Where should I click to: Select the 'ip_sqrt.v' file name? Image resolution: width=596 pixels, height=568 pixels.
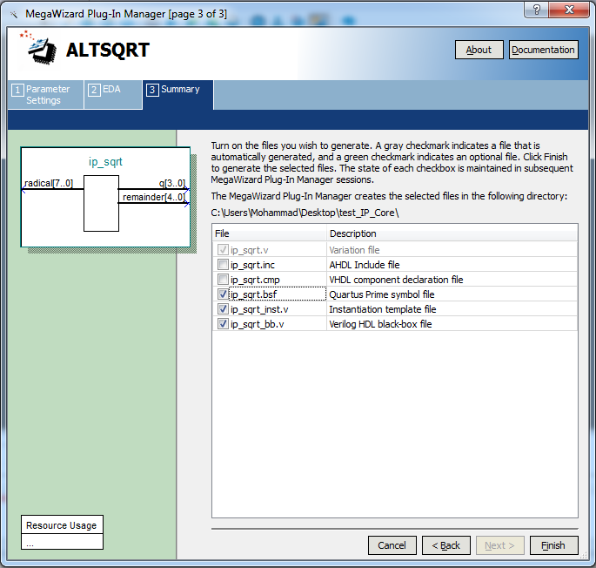click(250, 250)
